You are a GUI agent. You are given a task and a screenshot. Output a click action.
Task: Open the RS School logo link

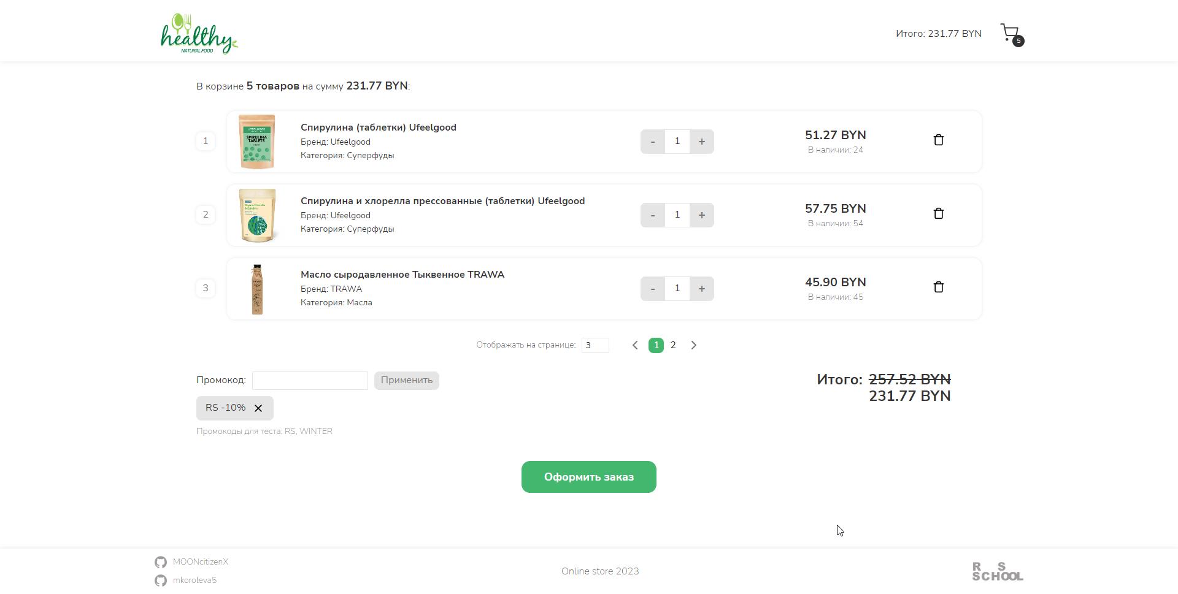click(998, 571)
